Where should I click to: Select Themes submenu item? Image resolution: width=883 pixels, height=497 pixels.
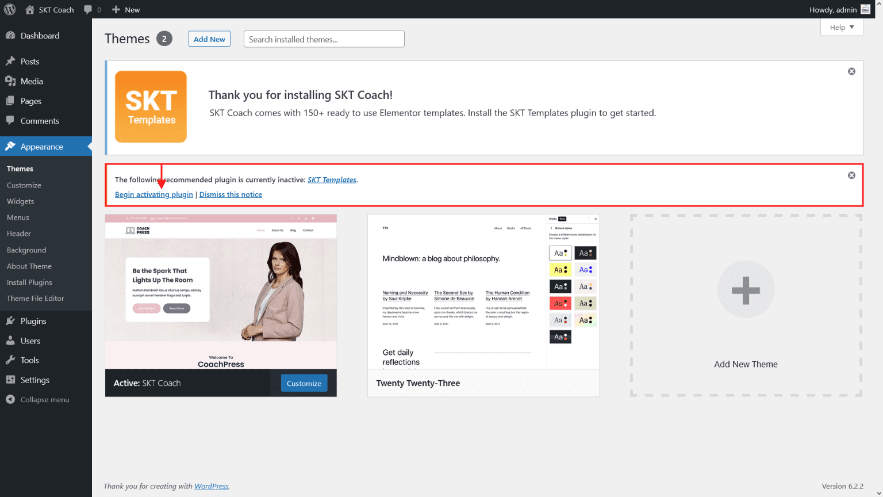pyautogui.click(x=20, y=169)
